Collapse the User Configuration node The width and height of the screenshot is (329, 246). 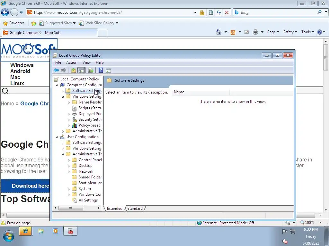click(57, 137)
